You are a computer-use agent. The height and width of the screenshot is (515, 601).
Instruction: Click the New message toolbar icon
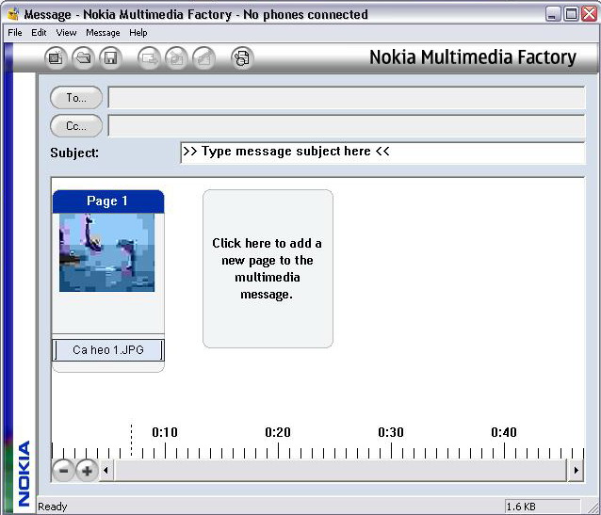point(57,58)
